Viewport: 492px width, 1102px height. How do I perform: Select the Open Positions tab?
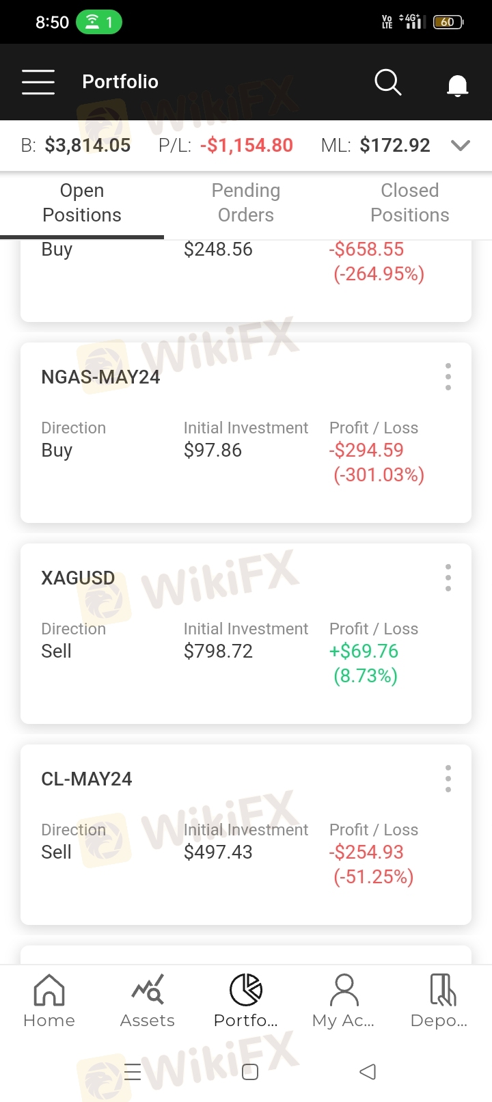pos(82,202)
